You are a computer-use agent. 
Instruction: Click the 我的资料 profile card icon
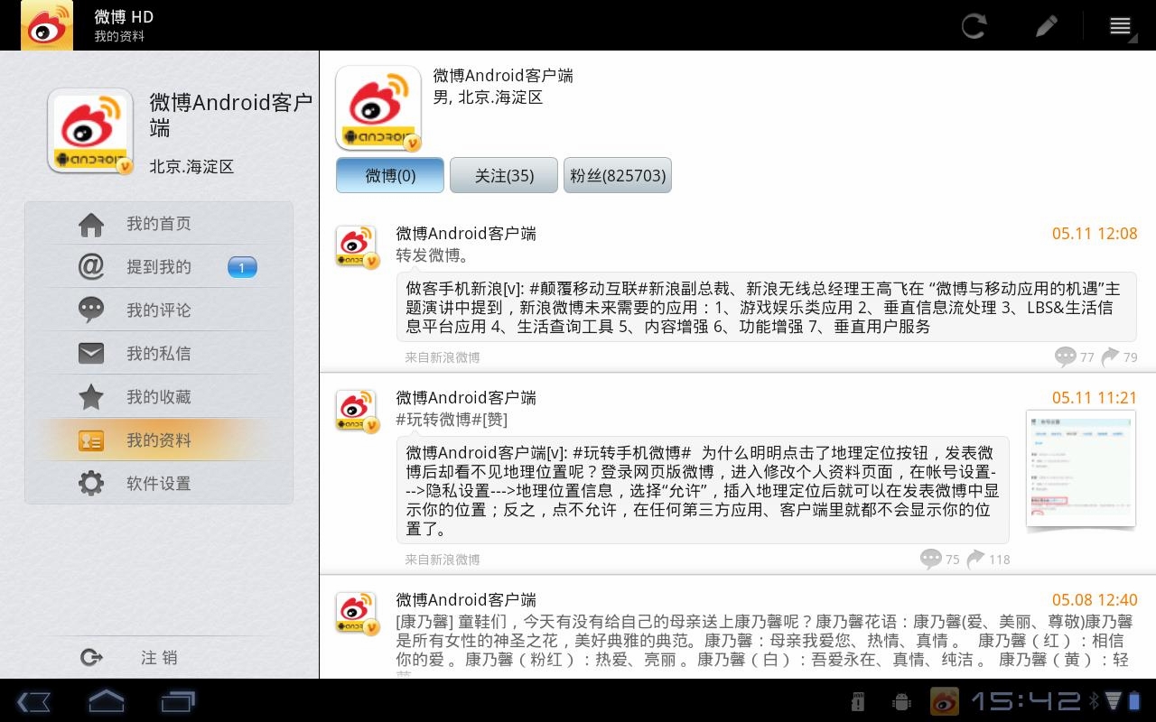[91, 440]
